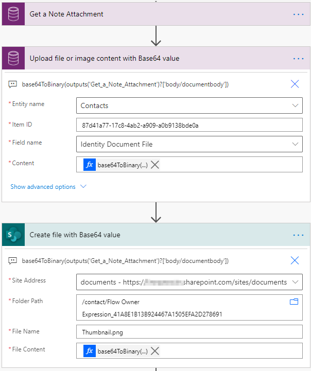The width and height of the screenshot is (311, 371).
Task: Click the Item ID input field
Action: point(189,125)
